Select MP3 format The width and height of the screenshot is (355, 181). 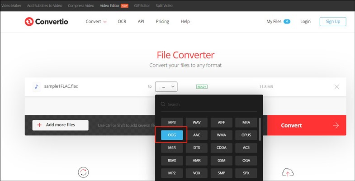[x=172, y=122]
